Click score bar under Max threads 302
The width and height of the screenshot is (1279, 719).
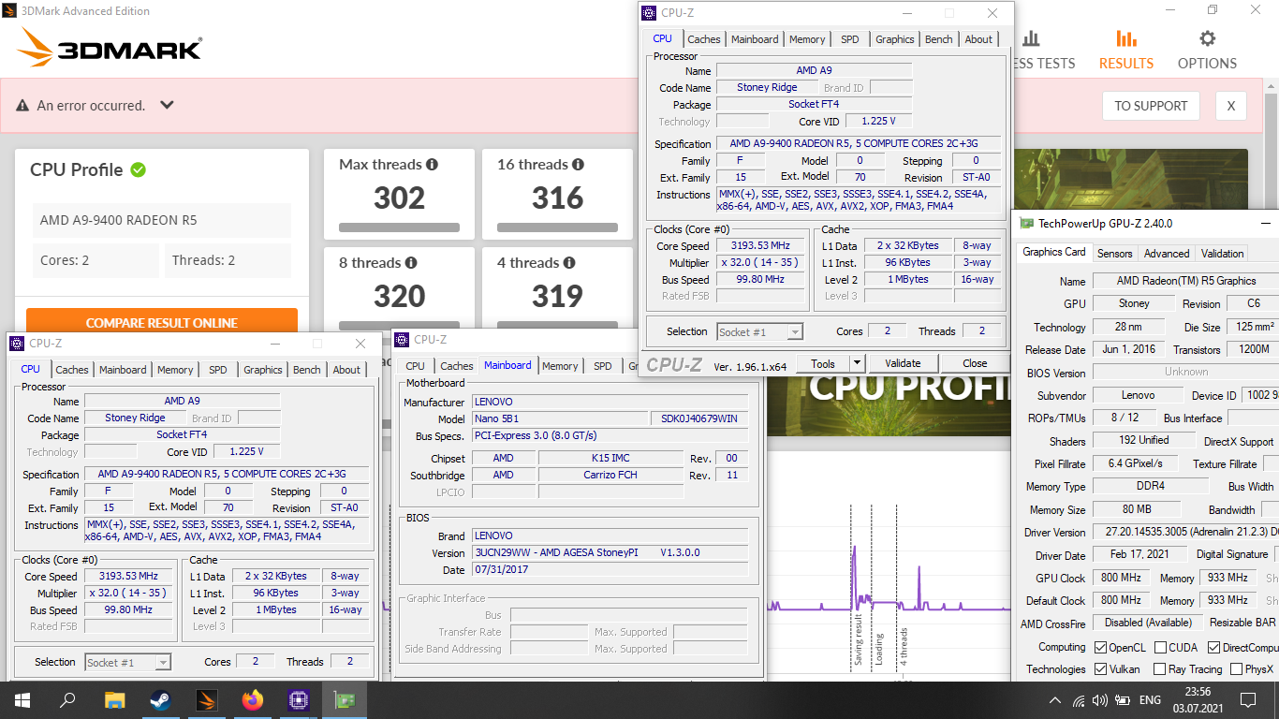[400, 227]
